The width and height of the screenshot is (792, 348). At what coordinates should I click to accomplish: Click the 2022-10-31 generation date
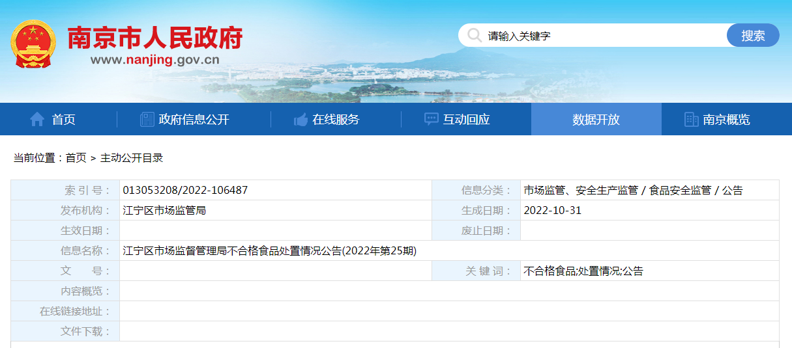pos(552,211)
